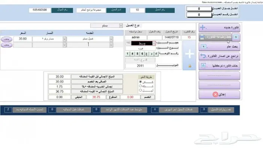Click the عدد زيارات العميل status label
263x148 pixels.
[221, 110]
